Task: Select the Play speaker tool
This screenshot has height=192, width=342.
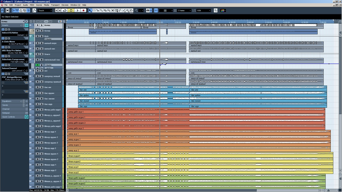Action: [x=128, y=10]
